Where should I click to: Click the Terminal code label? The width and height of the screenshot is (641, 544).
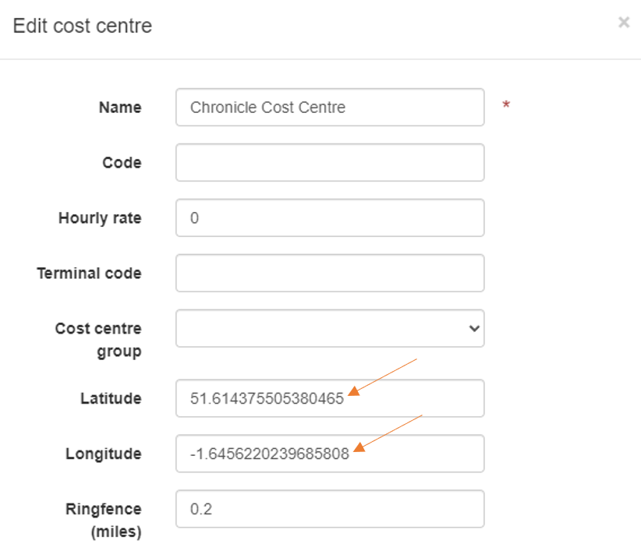(x=89, y=273)
